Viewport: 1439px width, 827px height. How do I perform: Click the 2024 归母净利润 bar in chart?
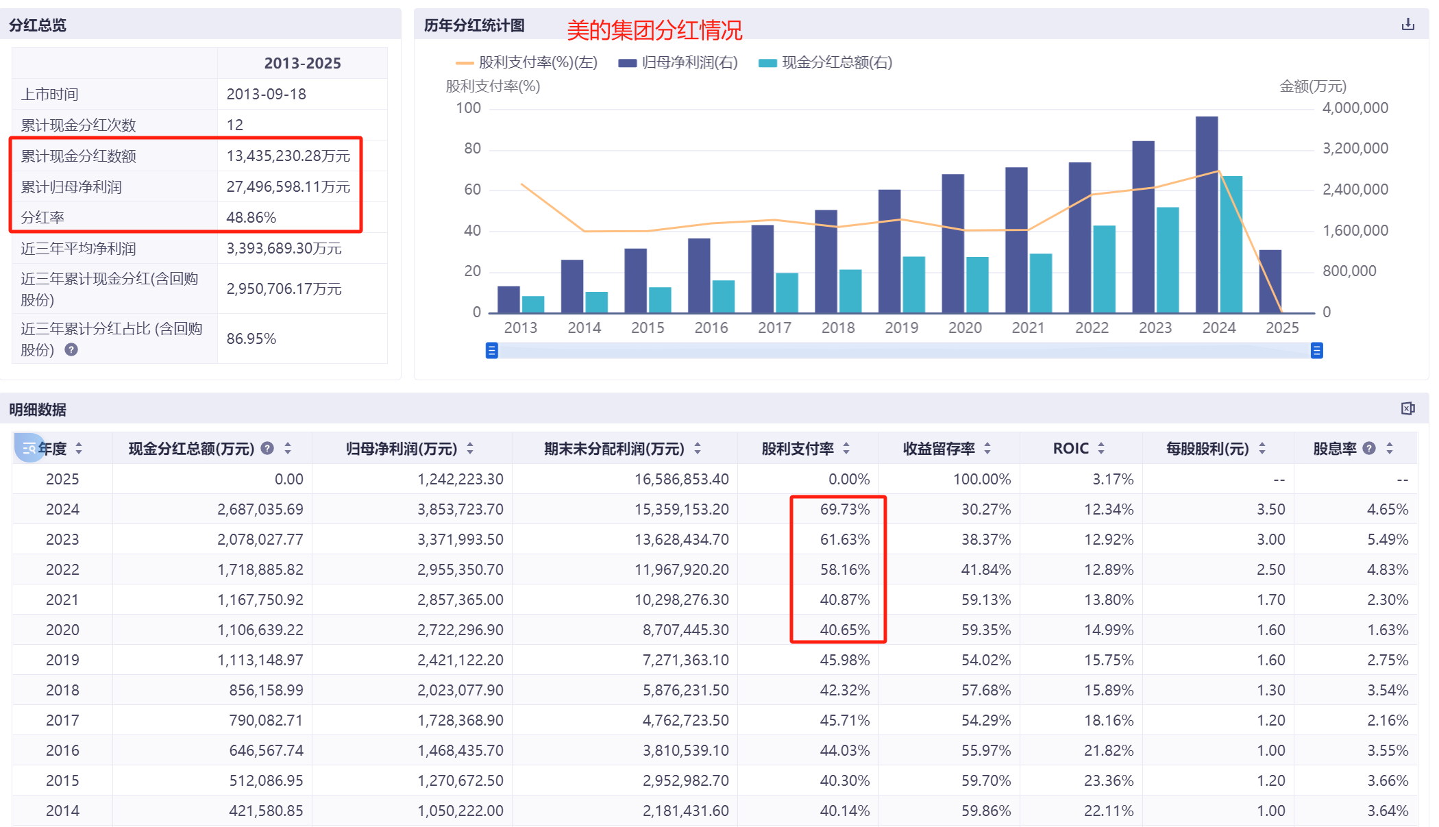(x=1207, y=214)
